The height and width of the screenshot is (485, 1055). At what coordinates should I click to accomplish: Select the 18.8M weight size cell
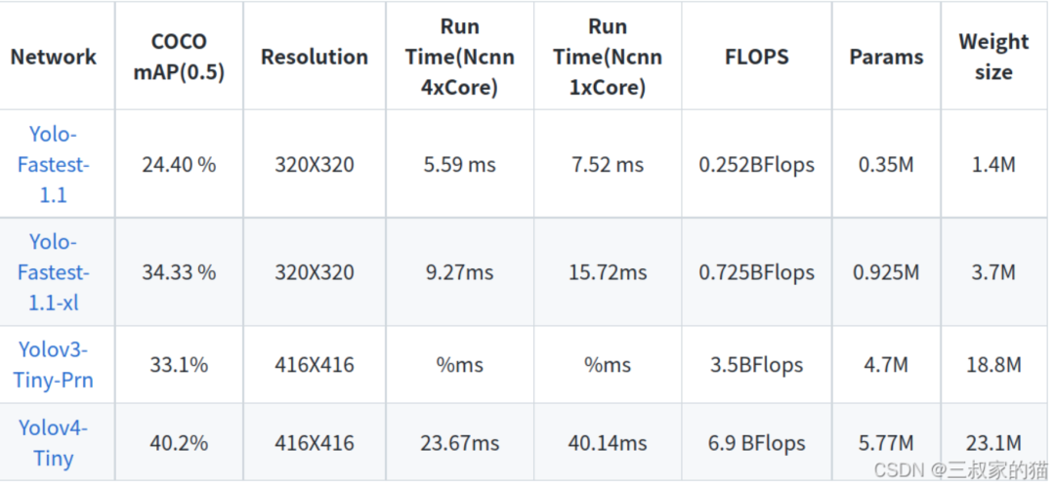tap(993, 365)
